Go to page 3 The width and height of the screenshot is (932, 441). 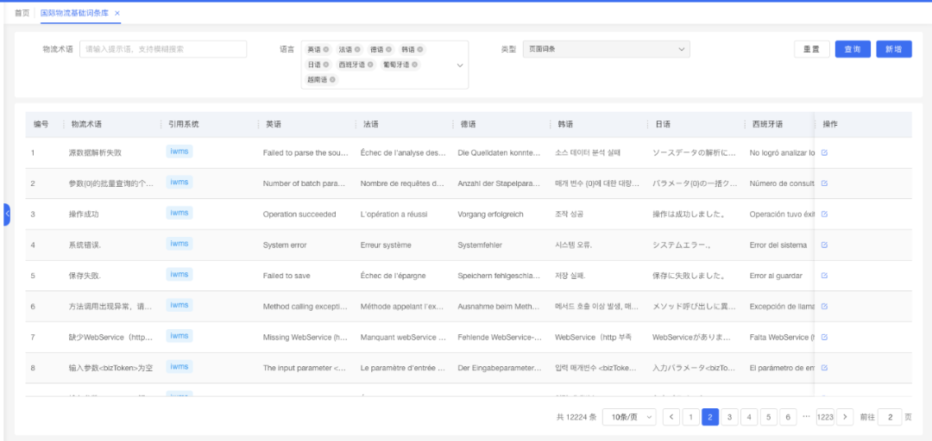pos(729,417)
